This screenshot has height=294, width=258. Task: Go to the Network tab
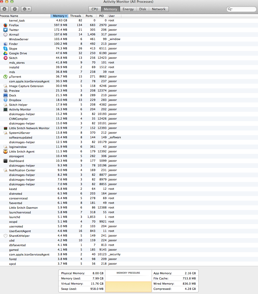pyautogui.click(x=159, y=9)
